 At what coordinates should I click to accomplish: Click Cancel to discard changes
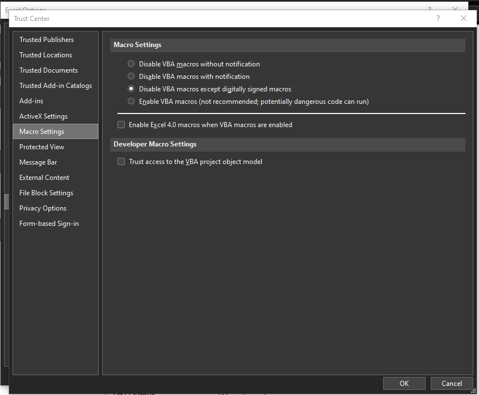452,384
